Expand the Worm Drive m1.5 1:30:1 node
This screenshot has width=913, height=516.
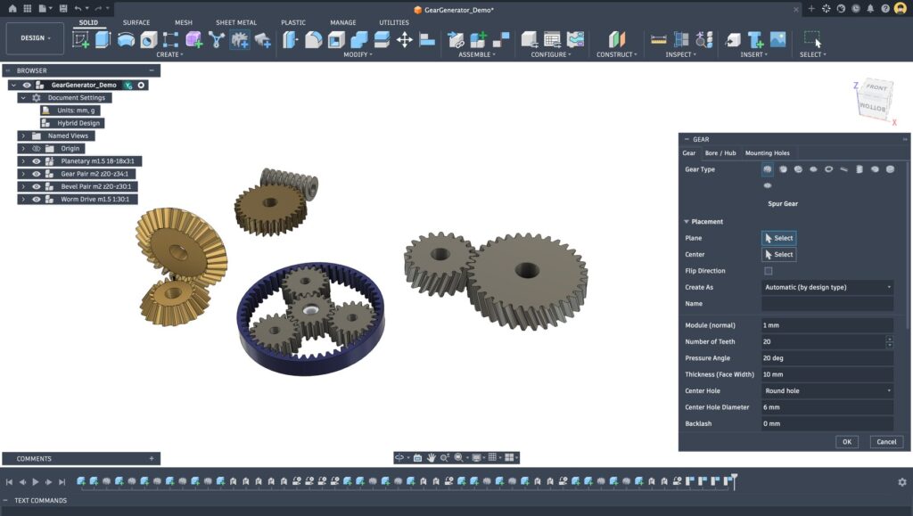(x=23, y=200)
